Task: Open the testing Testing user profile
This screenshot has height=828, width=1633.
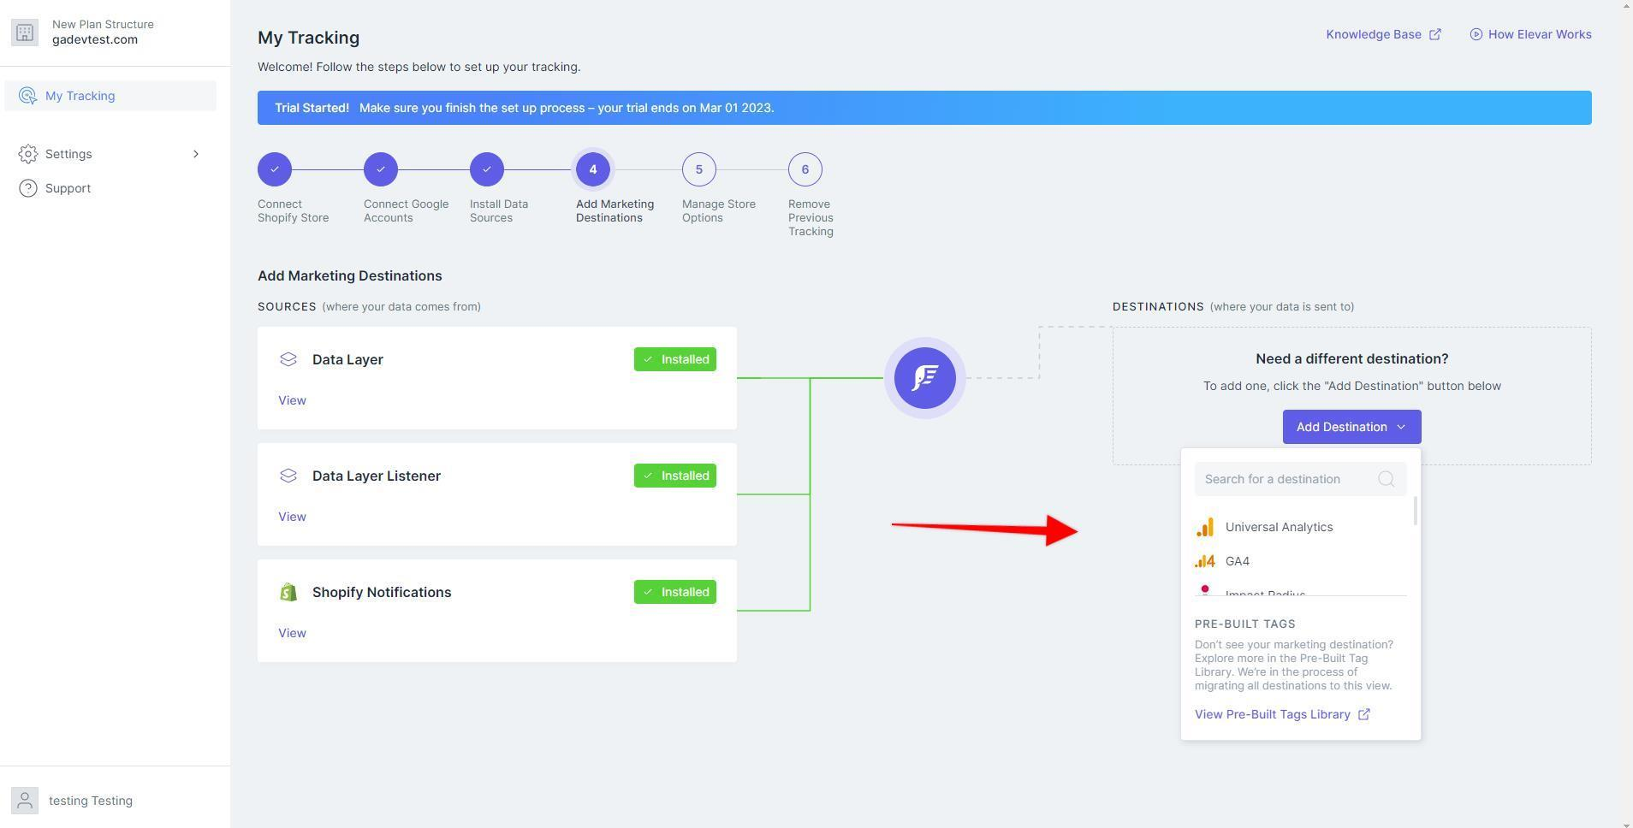Action: pyautogui.click(x=91, y=801)
